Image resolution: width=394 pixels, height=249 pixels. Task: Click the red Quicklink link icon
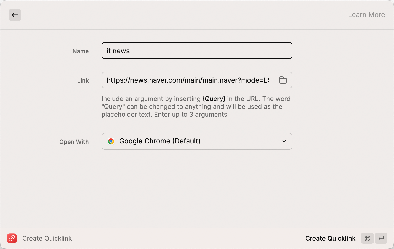pyautogui.click(x=12, y=238)
